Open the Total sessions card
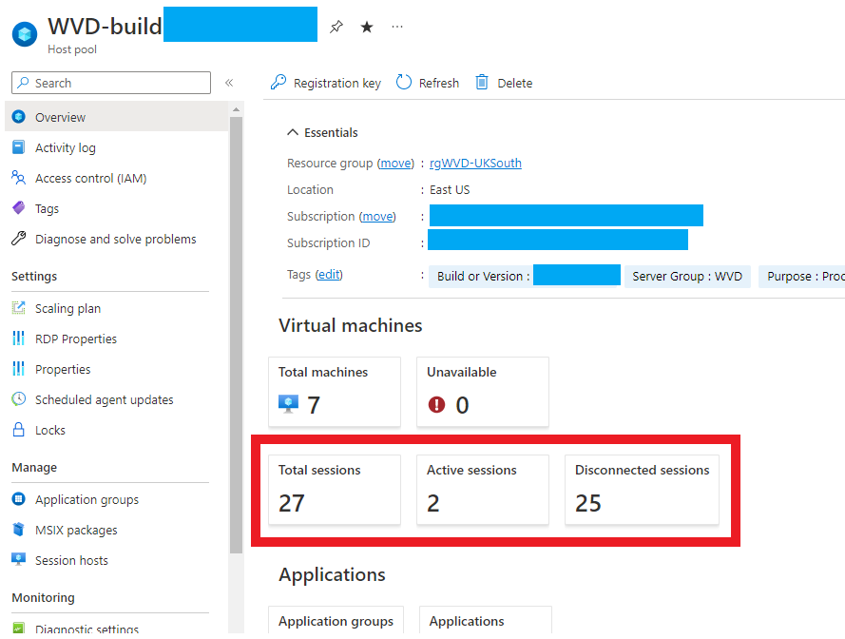 [x=335, y=490]
